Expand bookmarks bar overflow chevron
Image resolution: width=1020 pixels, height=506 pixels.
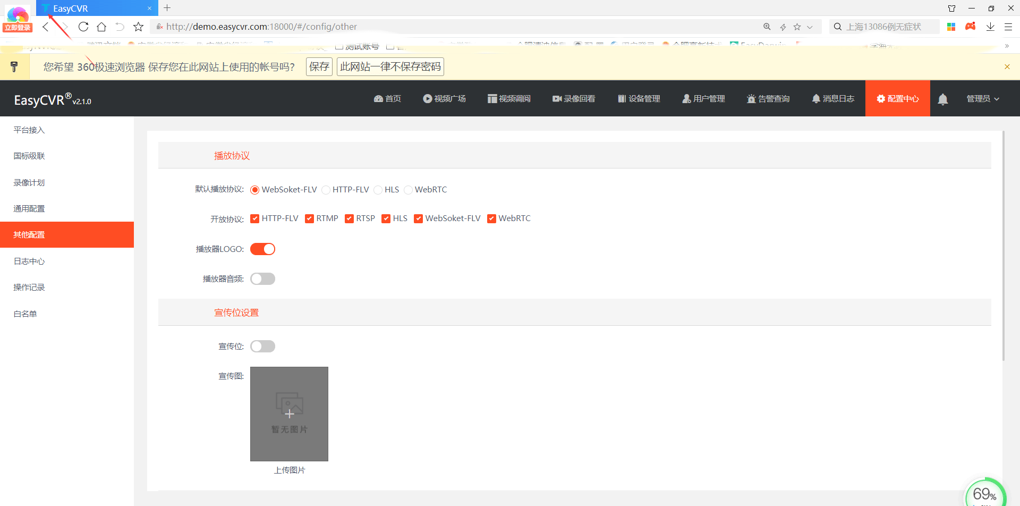1007,46
